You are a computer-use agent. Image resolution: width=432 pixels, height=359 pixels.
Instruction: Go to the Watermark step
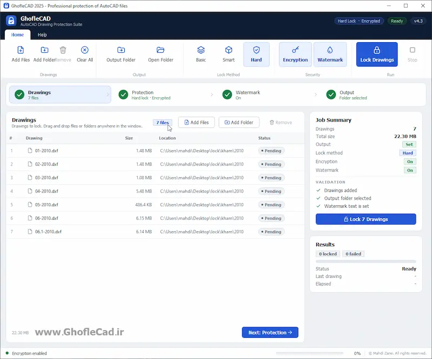pos(267,94)
